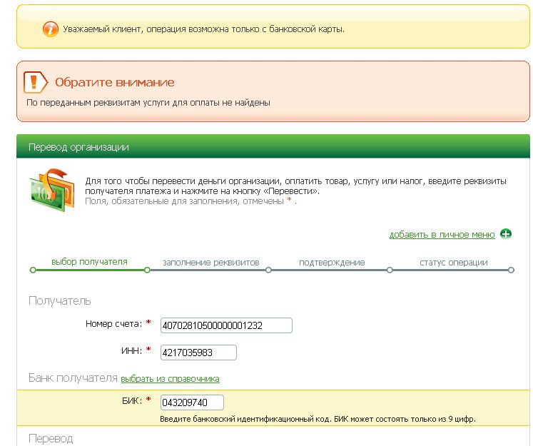Click the Обратите внимание heading
533x446 pixels.
click(x=115, y=82)
